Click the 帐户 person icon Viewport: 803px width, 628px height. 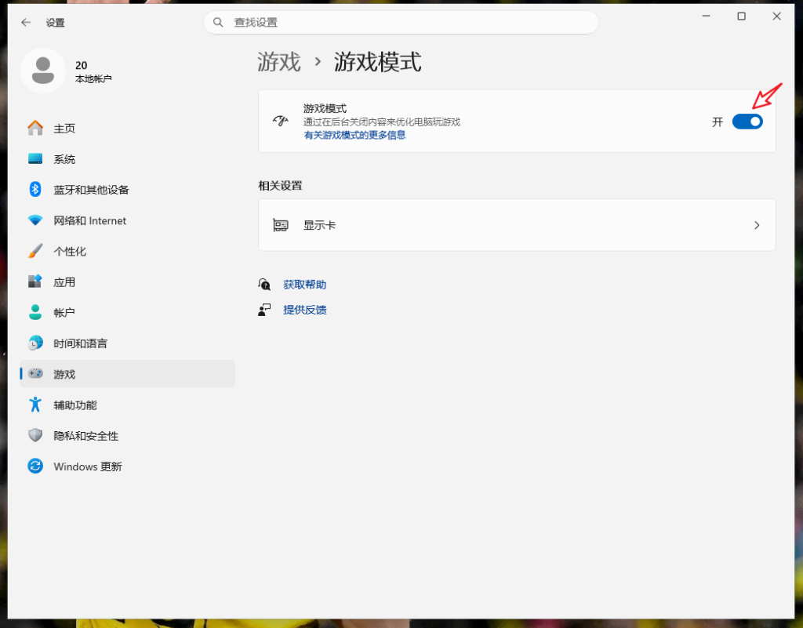(x=35, y=312)
